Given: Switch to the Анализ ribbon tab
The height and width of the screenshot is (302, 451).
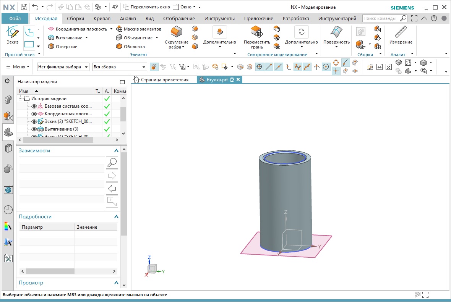Looking at the screenshot, I should (128, 18).
